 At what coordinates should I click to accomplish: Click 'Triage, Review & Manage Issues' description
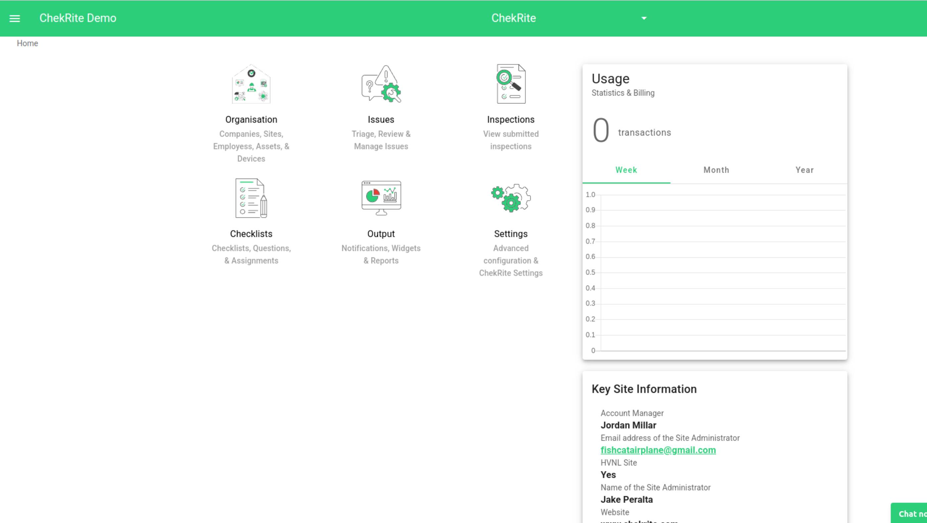click(x=381, y=140)
